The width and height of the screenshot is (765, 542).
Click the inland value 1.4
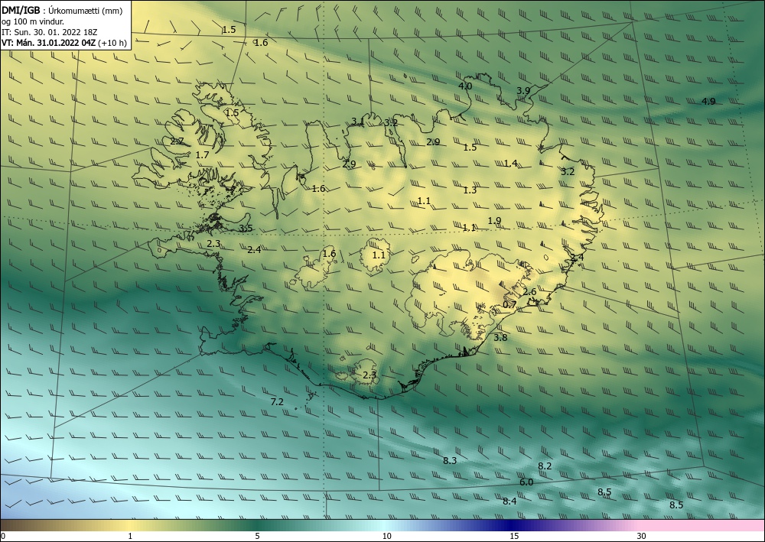(511, 164)
